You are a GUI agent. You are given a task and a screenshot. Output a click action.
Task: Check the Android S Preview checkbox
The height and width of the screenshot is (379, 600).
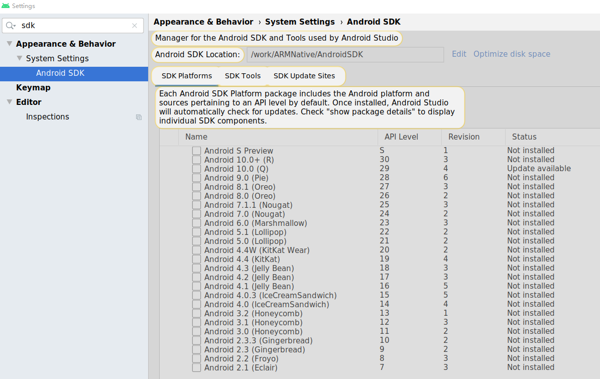(x=196, y=151)
